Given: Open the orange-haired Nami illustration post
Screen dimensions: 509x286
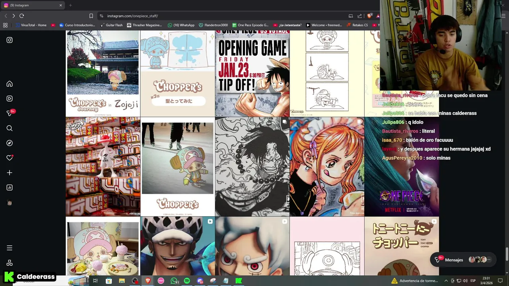Looking at the screenshot, I should coord(327,167).
